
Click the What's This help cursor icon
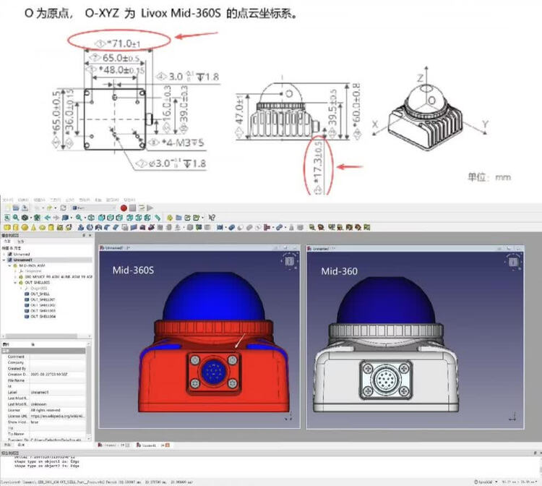click(212, 218)
